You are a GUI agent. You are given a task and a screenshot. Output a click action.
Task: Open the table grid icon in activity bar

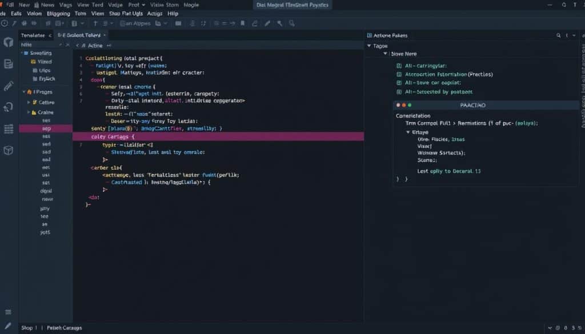[8, 129]
